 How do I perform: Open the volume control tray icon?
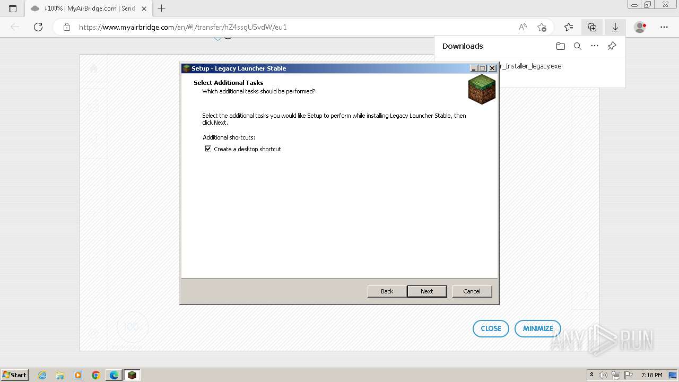click(x=603, y=375)
